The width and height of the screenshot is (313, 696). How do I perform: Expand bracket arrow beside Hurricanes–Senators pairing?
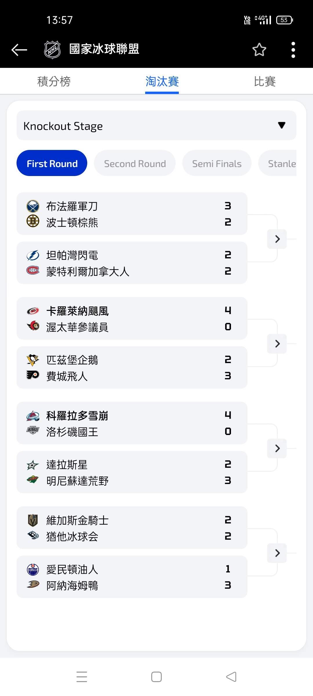pyautogui.click(x=277, y=344)
